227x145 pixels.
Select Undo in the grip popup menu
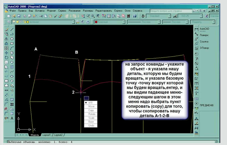click(91, 125)
